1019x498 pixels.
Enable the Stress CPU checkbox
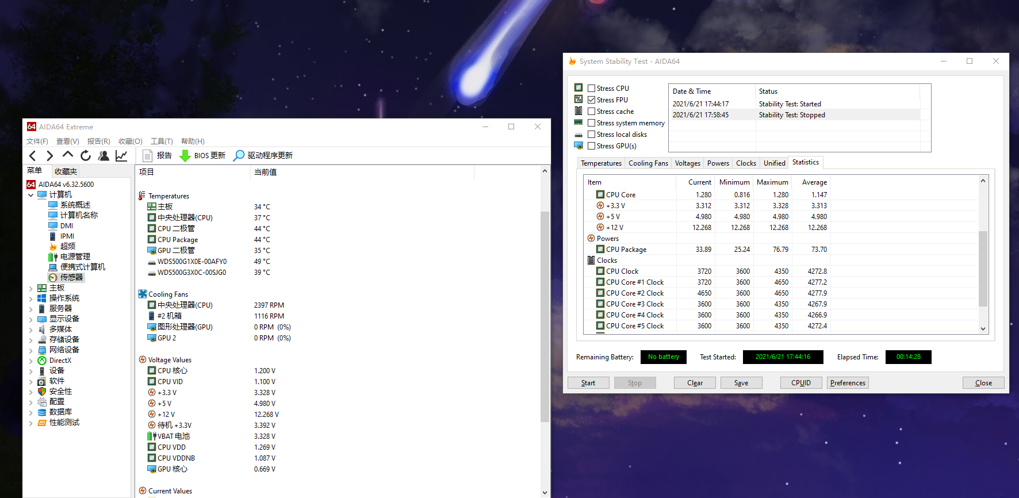click(x=591, y=88)
